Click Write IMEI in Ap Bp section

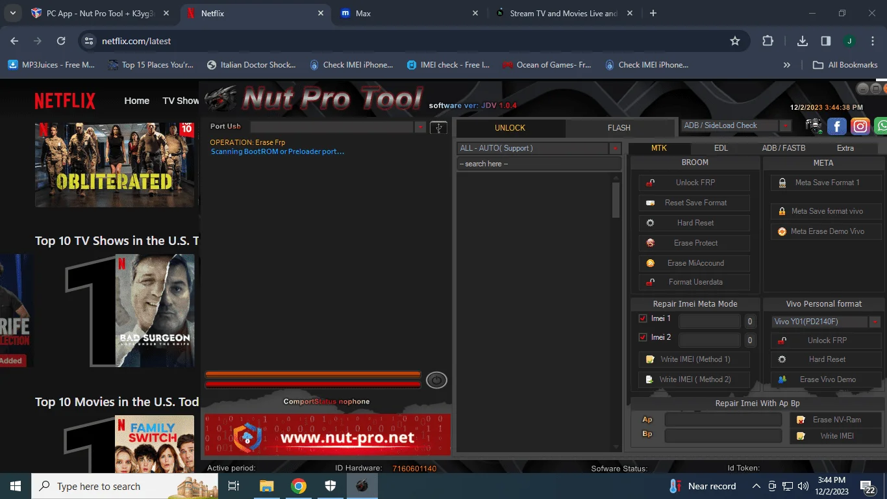[x=836, y=436]
